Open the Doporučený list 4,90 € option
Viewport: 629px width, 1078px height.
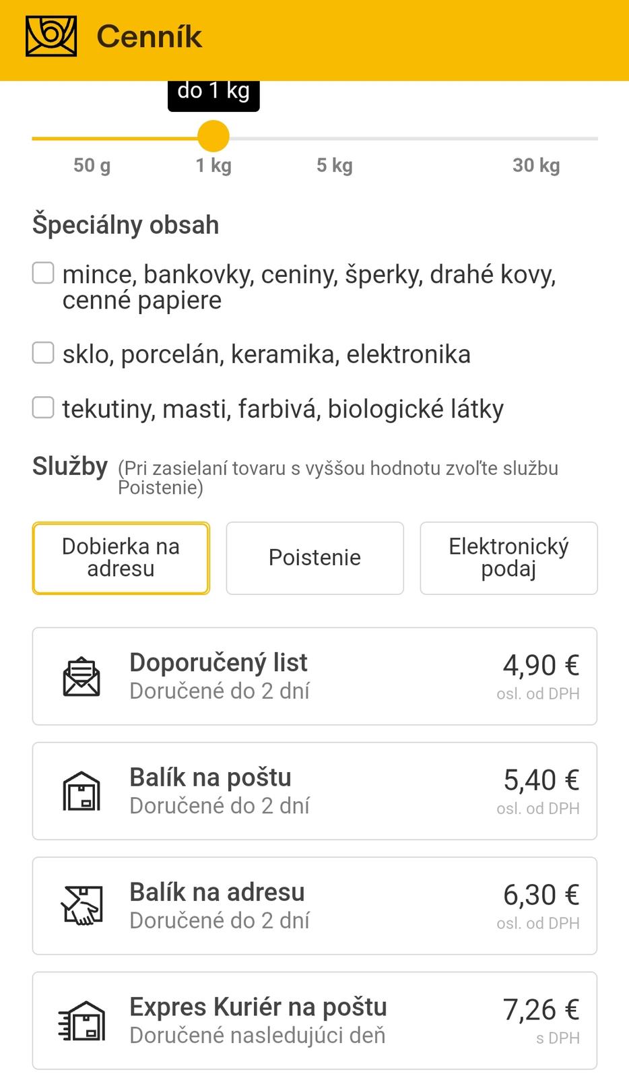[x=314, y=676]
